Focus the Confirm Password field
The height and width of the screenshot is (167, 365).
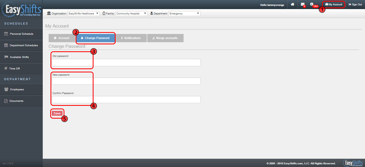click(x=126, y=99)
